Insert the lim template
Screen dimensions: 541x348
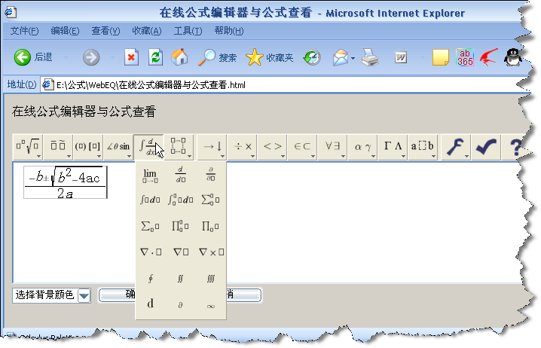150,176
